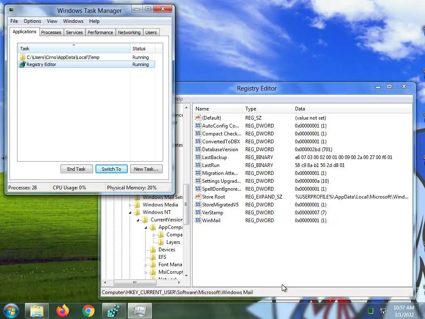The height and width of the screenshot is (319, 425).
Task: Select the SpellDontIgnore... value icon
Action: (x=198, y=189)
